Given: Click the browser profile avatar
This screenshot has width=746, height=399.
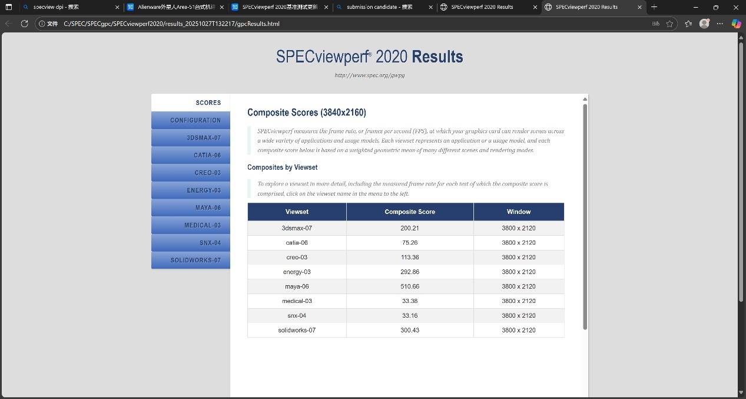Looking at the screenshot, I should click(x=704, y=24).
